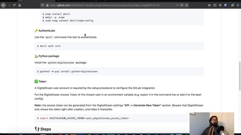
Task: Bookmark this page with the star
Action: 186,5
